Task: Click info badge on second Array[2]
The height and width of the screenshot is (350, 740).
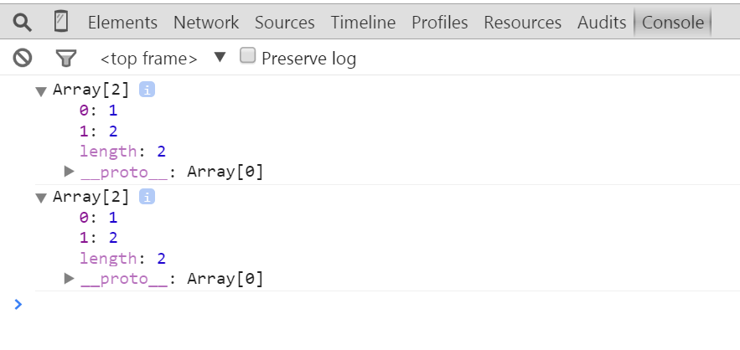Action: pos(147,197)
